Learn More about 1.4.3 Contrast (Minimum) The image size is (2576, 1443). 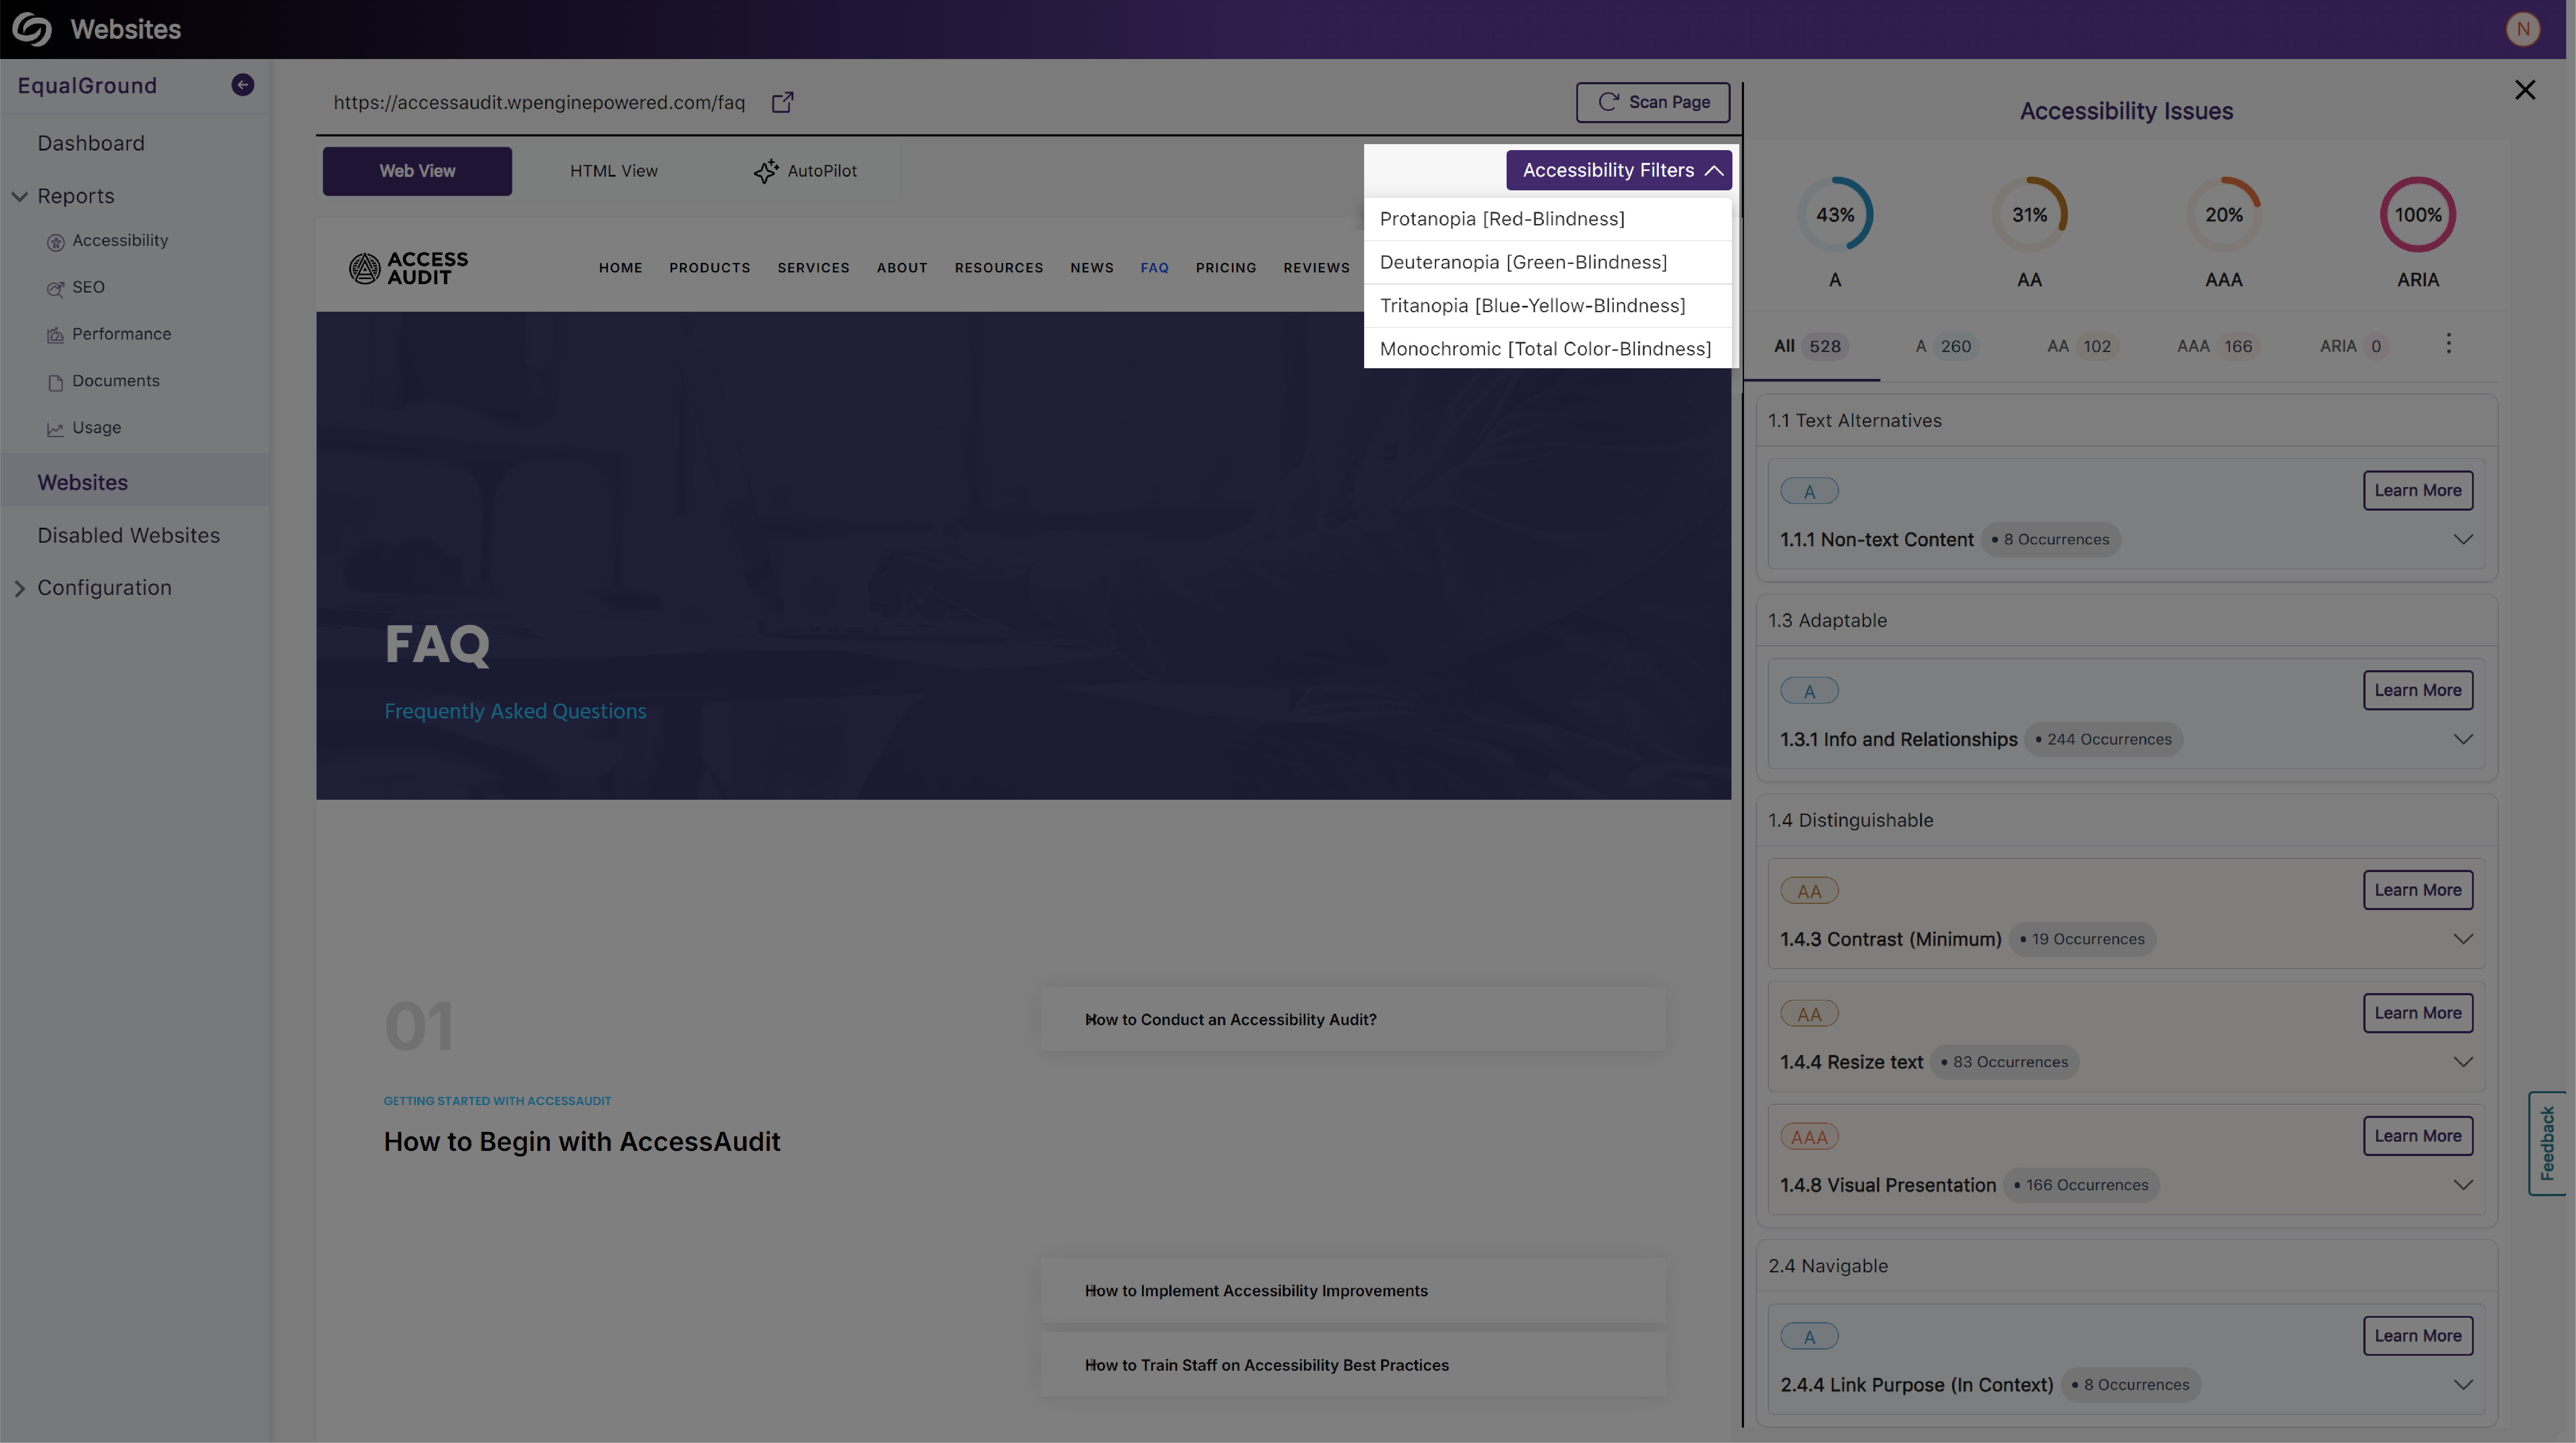pyautogui.click(x=2418, y=890)
